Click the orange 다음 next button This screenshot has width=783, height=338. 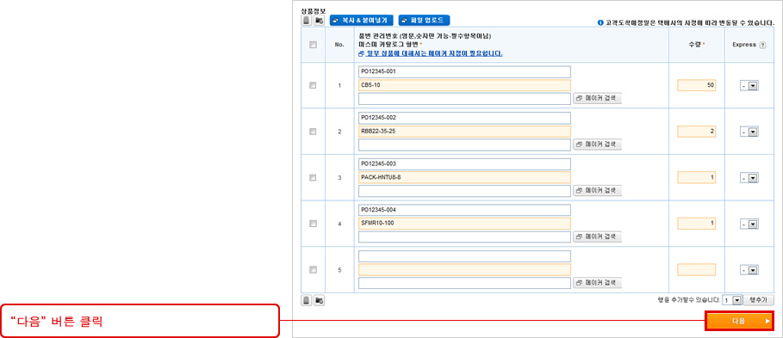[x=740, y=322]
